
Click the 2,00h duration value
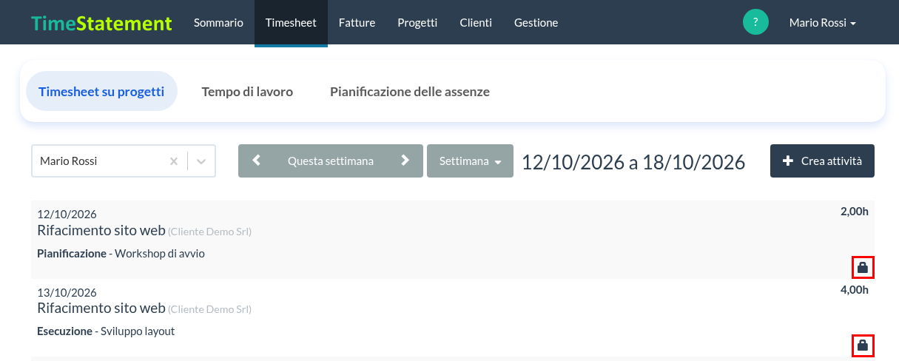[855, 212]
